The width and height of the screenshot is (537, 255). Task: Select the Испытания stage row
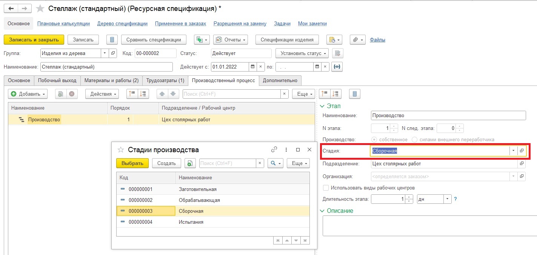pyautogui.click(x=213, y=222)
